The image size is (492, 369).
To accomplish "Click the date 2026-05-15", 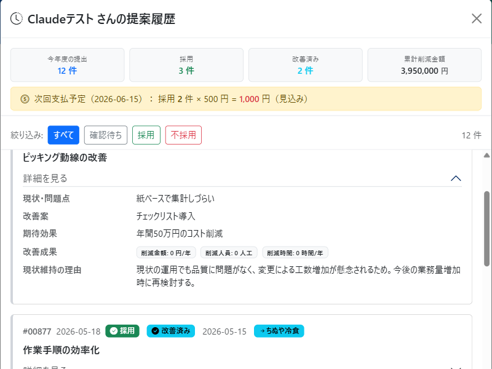I will coord(224,331).
